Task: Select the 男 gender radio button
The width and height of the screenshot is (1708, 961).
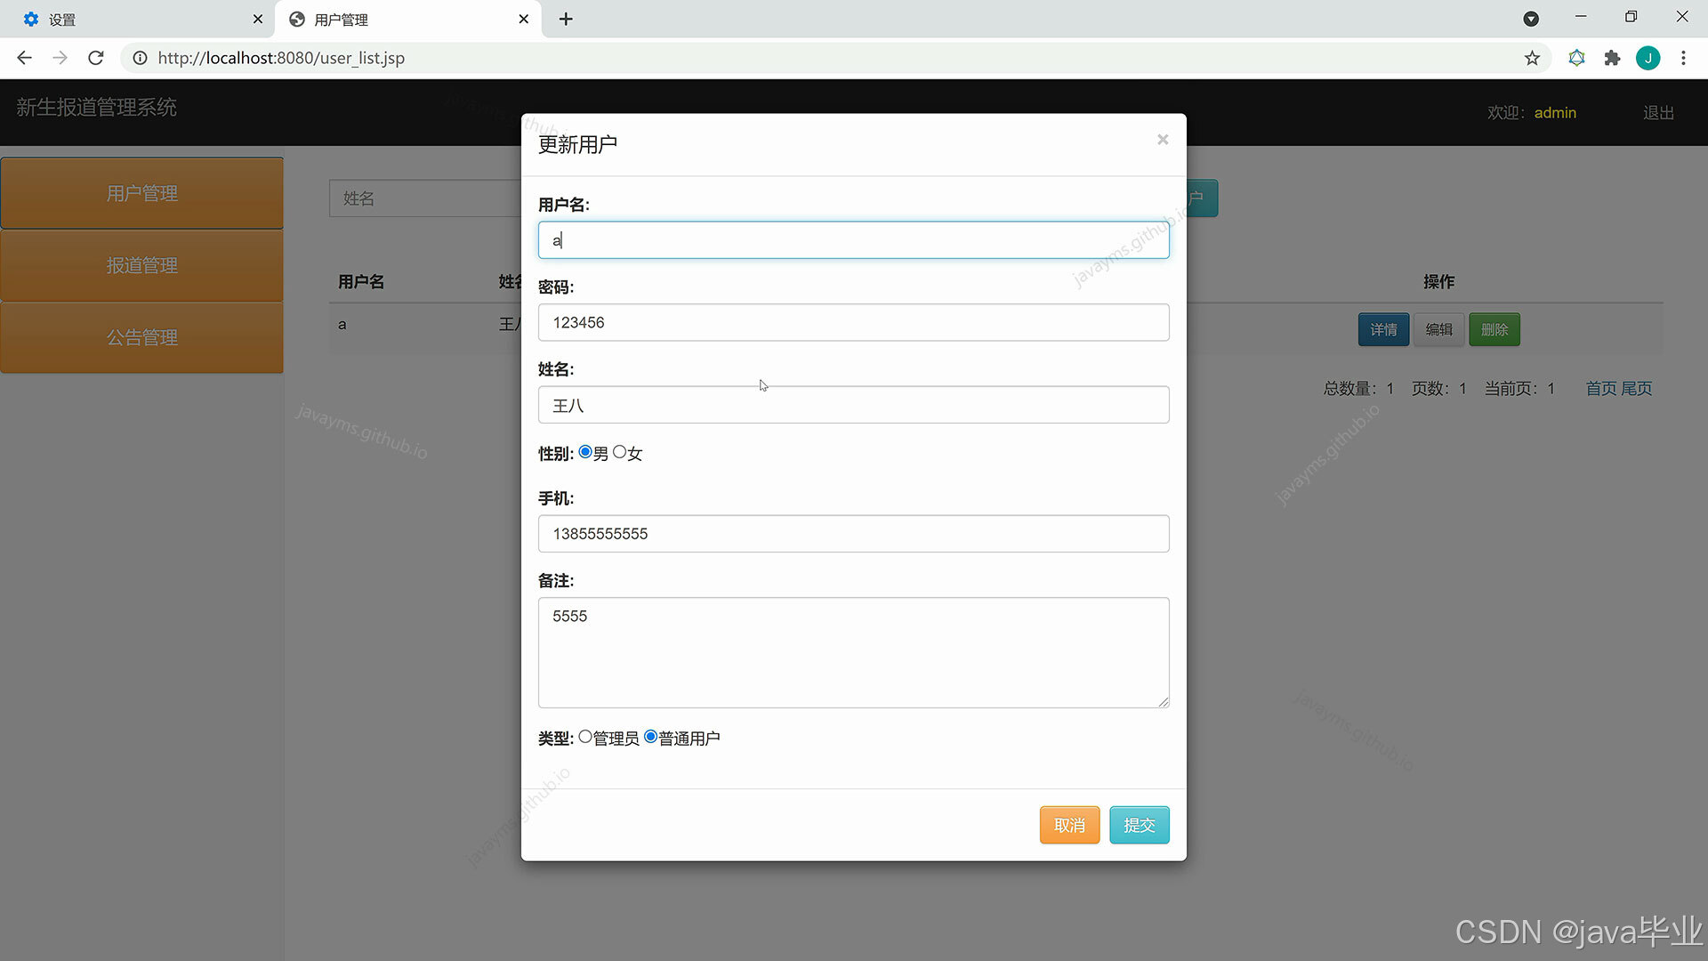Action: click(x=585, y=452)
